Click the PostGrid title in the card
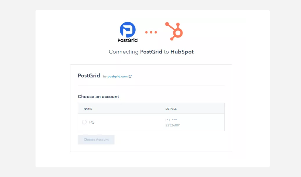Image resolution: width=301 pixels, height=177 pixels. (x=89, y=76)
